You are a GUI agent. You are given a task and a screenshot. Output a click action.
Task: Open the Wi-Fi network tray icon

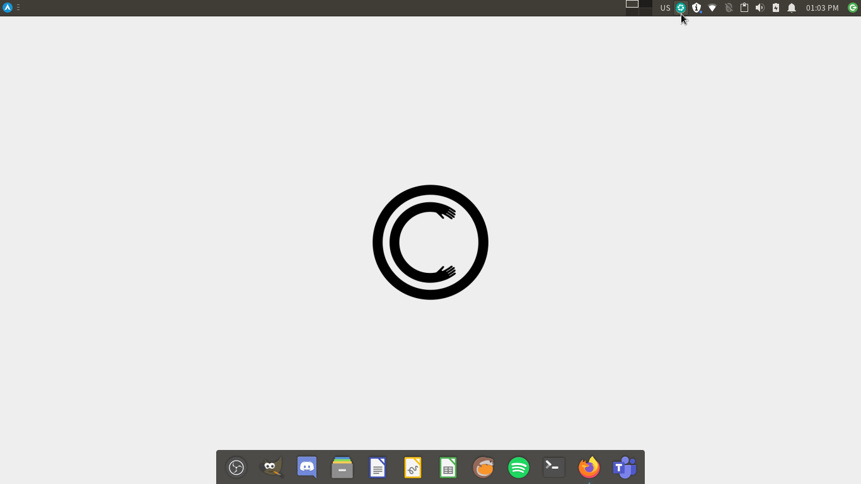point(712,8)
